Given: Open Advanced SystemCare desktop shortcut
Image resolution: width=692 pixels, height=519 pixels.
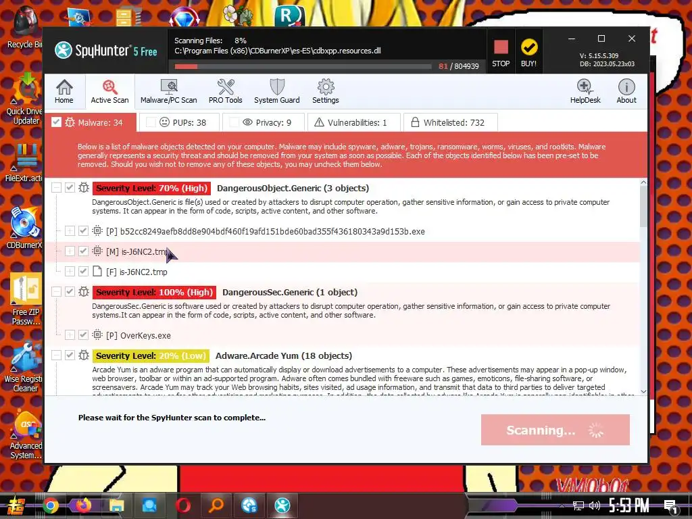Looking at the screenshot, I should (x=26, y=435).
